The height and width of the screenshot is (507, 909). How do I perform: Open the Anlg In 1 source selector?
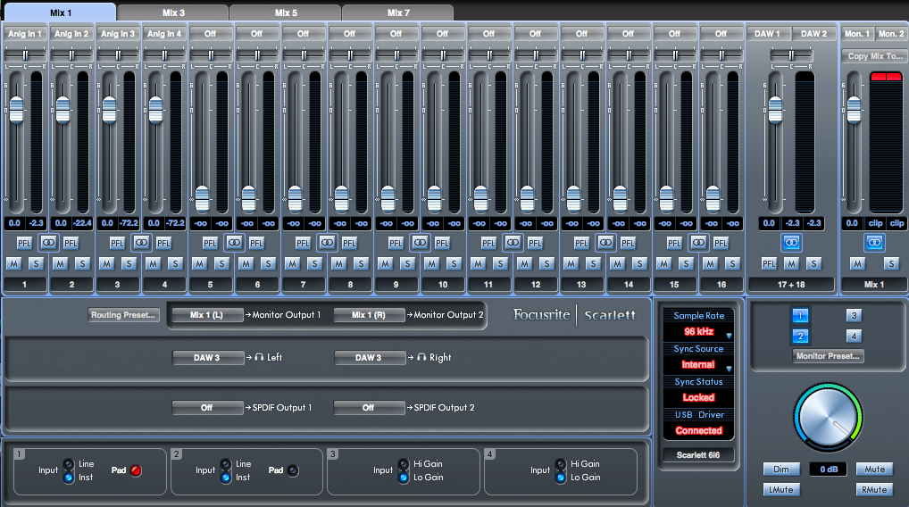click(x=24, y=34)
